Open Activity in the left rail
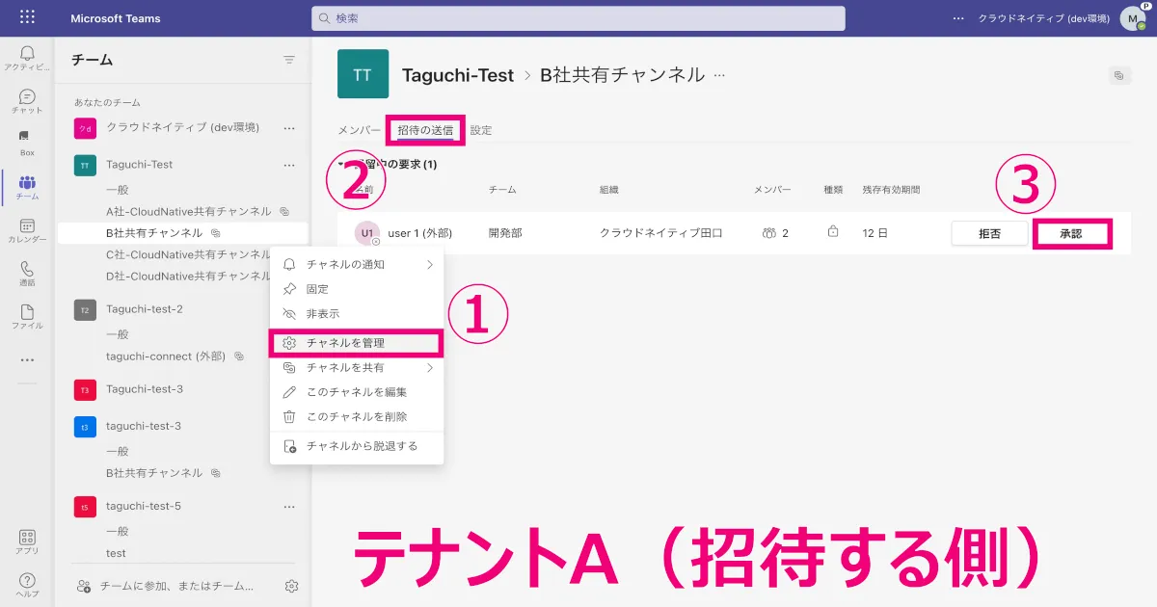The height and width of the screenshot is (607, 1157). point(27,58)
